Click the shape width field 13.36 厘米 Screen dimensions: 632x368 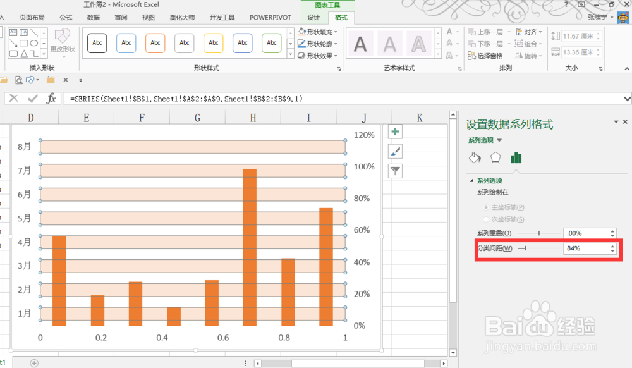click(578, 52)
